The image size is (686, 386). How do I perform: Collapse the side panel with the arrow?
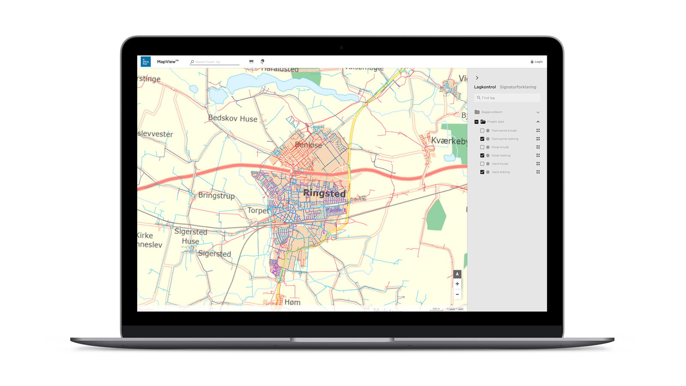tap(477, 78)
